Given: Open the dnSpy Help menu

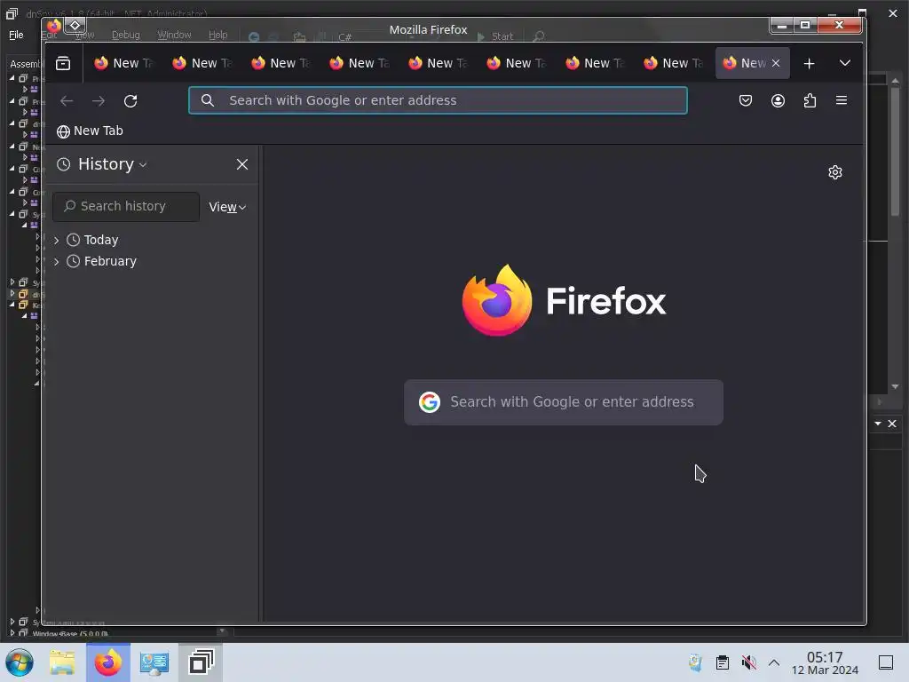Looking at the screenshot, I should [218, 35].
